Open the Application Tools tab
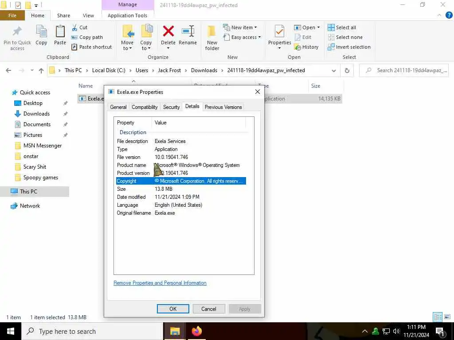Image resolution: width=454 pixels, height=340 pixels. (x=127, y=15)
